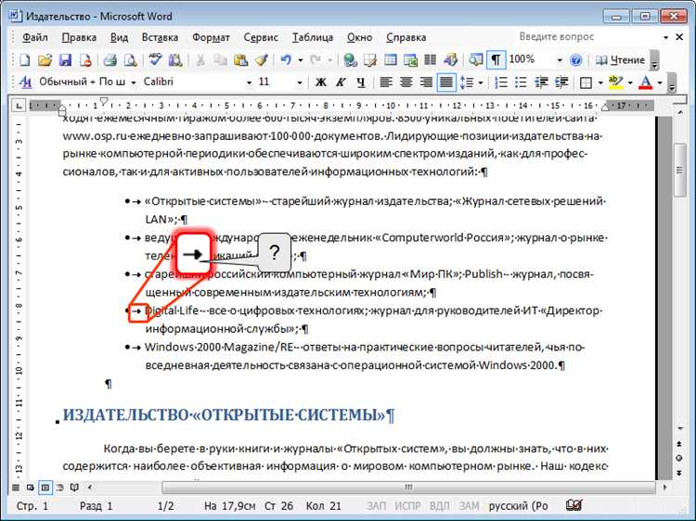Open the Файл menu
The image size is (696, 521).
click(x=35, y=37)
